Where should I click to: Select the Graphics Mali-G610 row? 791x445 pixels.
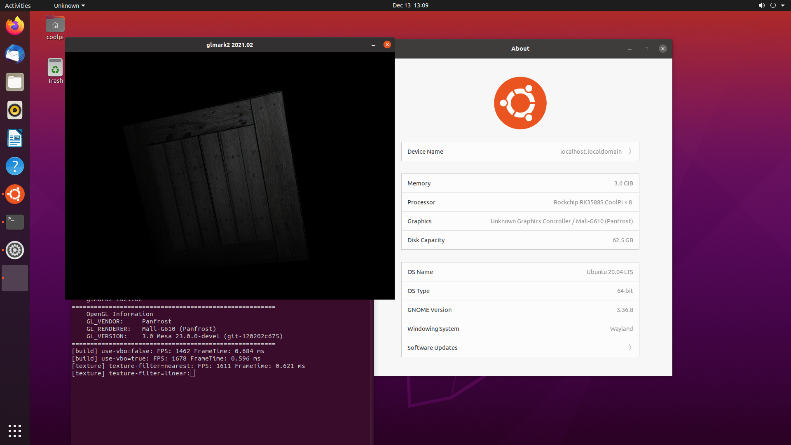pos(520,221)
